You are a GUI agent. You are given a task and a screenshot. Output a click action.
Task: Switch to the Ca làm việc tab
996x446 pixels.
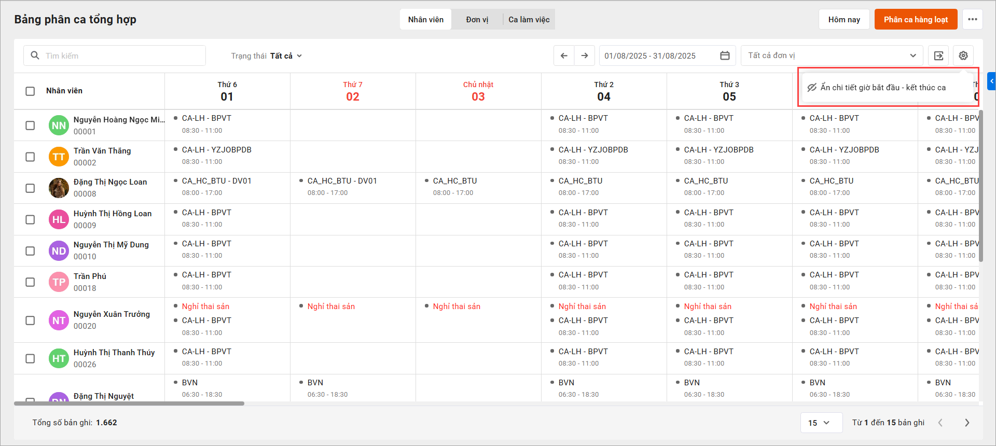point(529,20)
